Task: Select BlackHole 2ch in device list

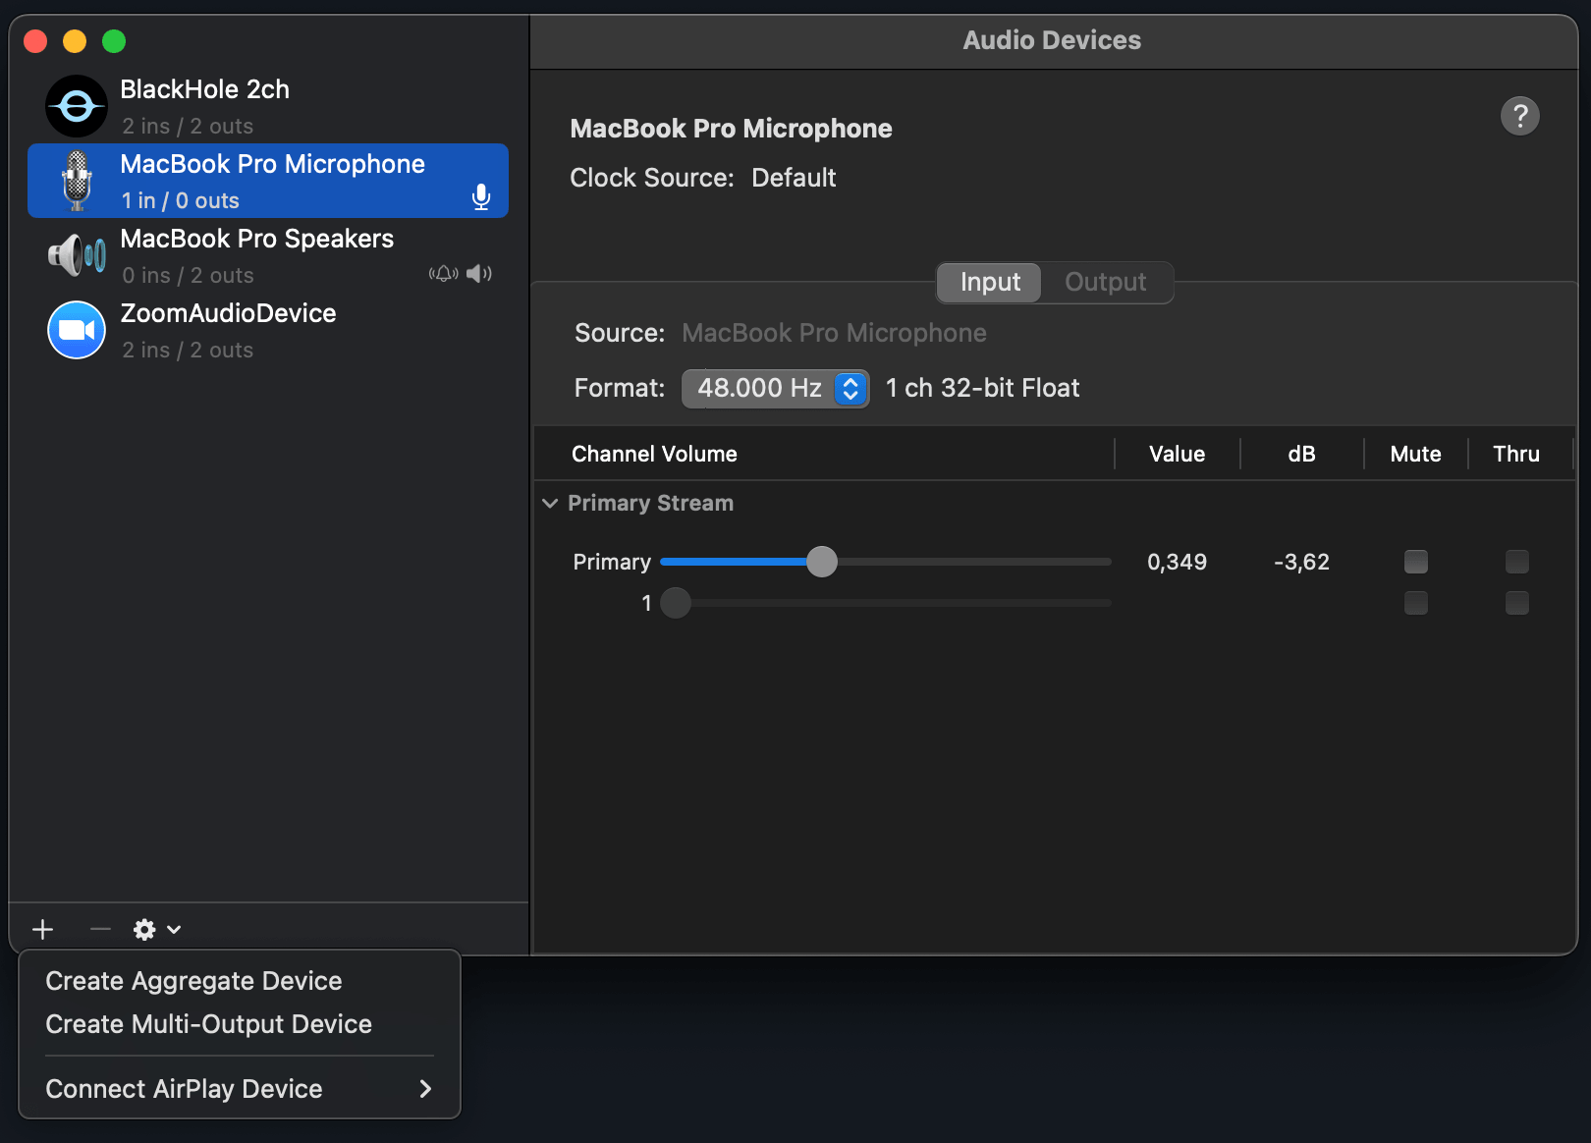Action: 268,106
